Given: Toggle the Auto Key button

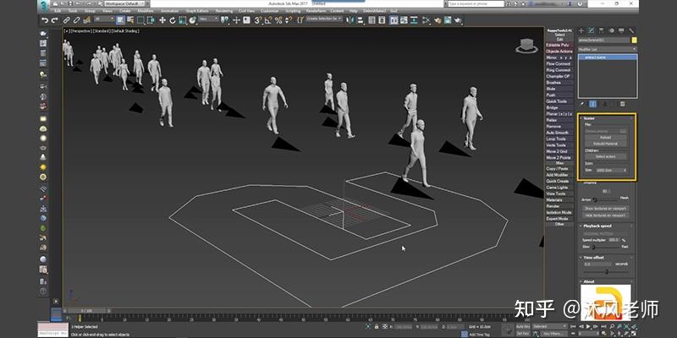Looking at the screenshot, I should point(523,326).
